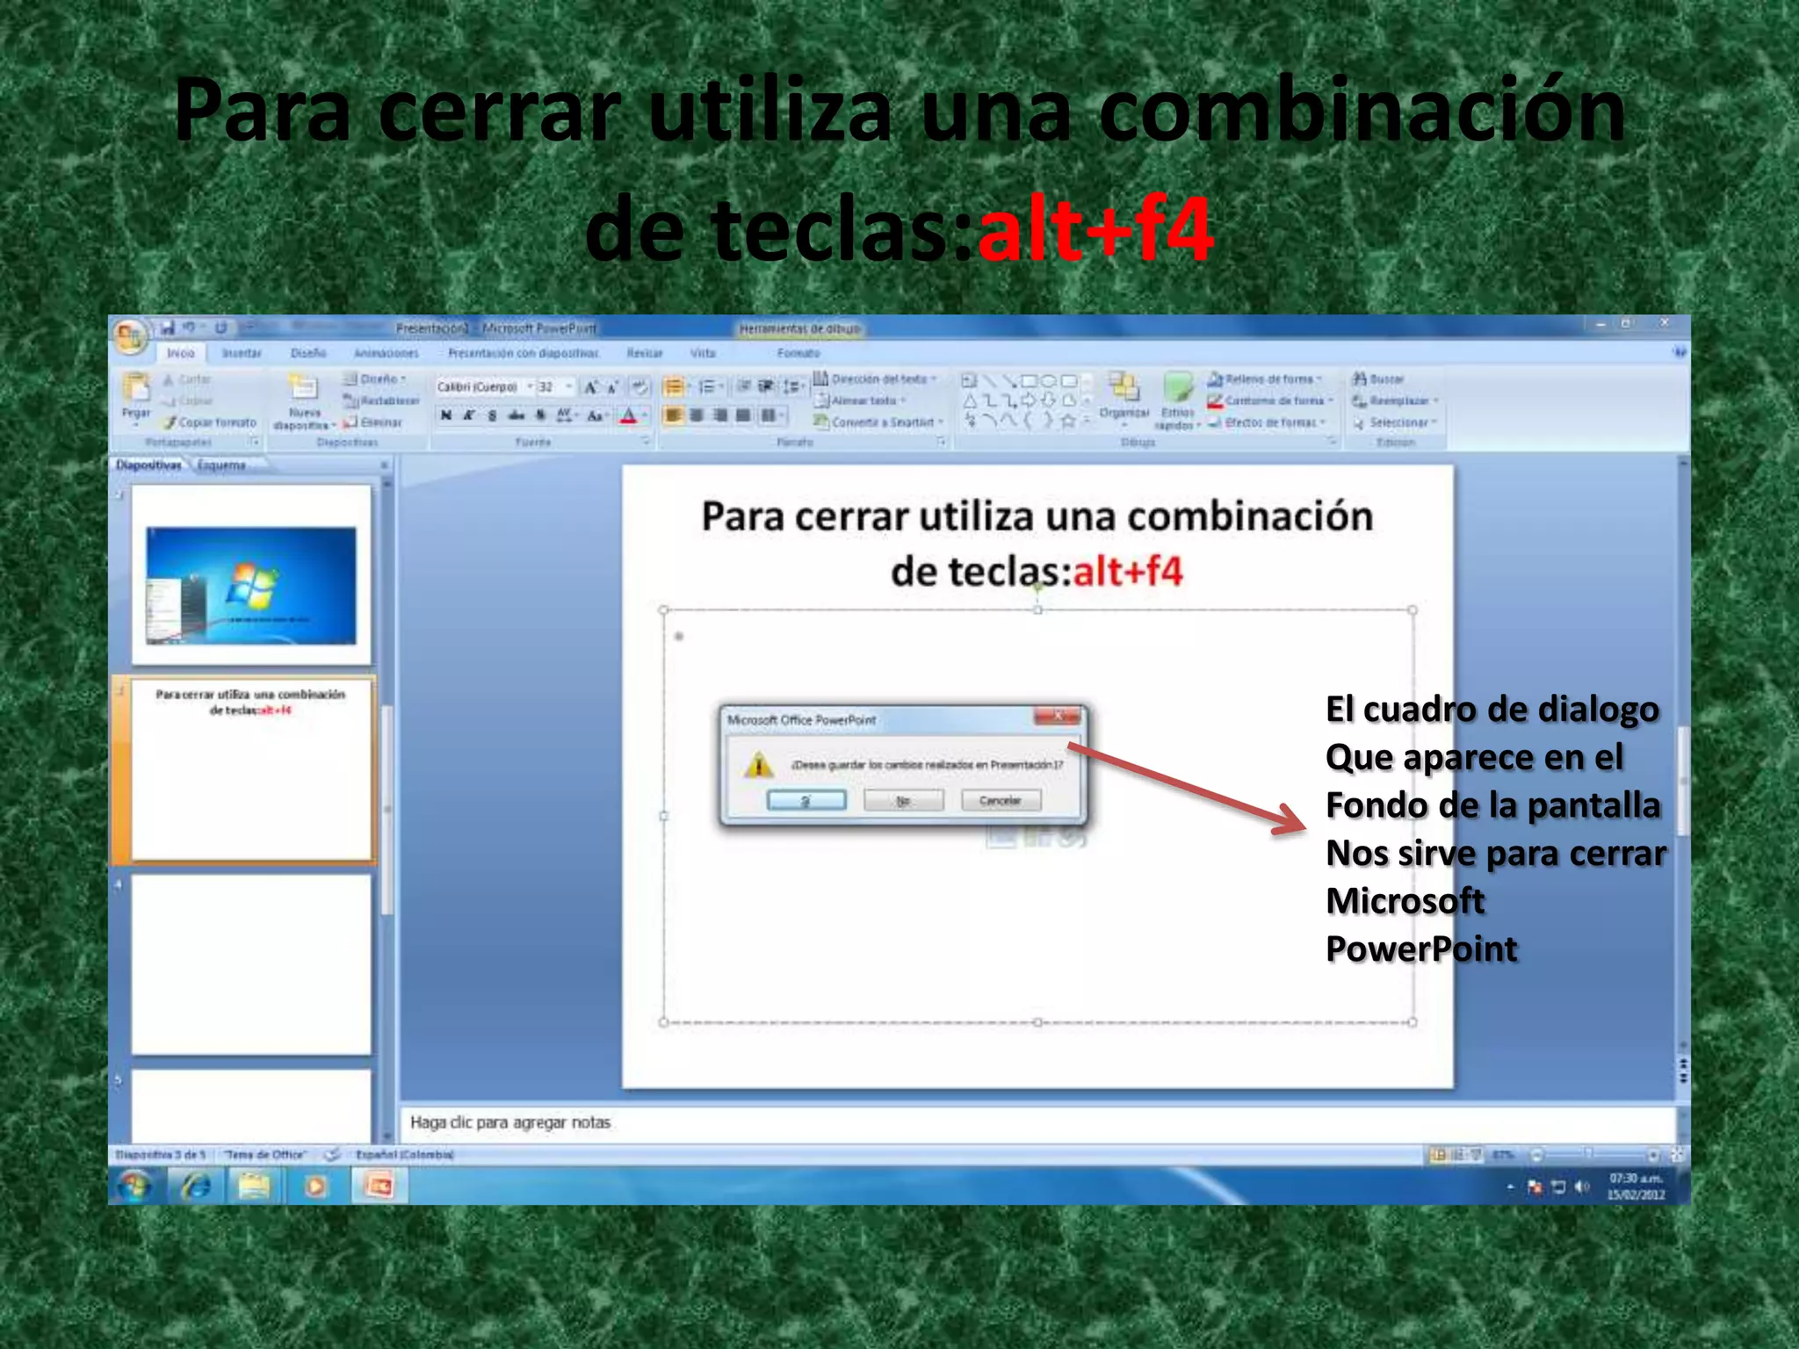Select rectangle shape in shapes gallery
The width and height of the screenshot is (1799, 1349).
coord(1029,381)
